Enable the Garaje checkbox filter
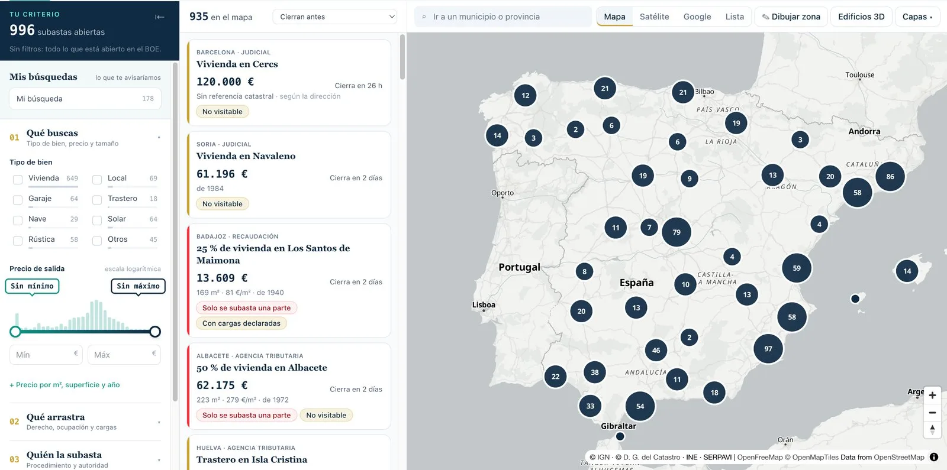The height and width of the screenshot is (470, 947). 18,200
